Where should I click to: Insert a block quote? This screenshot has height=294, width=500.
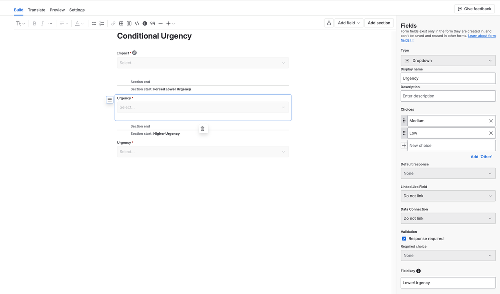(153, 23)
